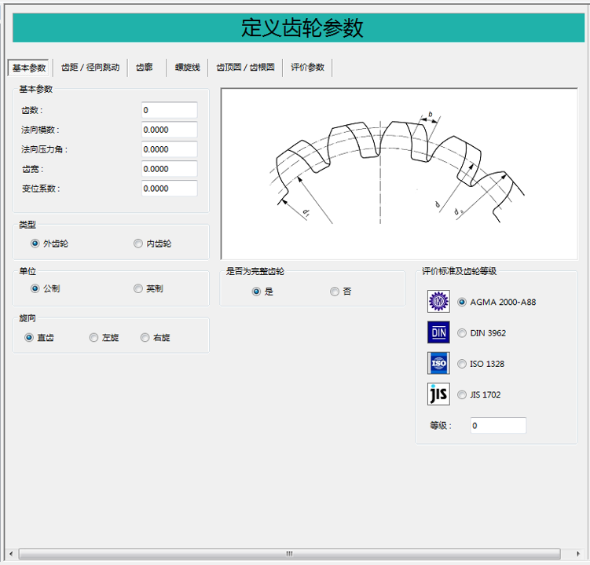The height and width of the screenshot is (565, 590).
Task: Click the AGMA standard logo icon
Action: point(438,302)
